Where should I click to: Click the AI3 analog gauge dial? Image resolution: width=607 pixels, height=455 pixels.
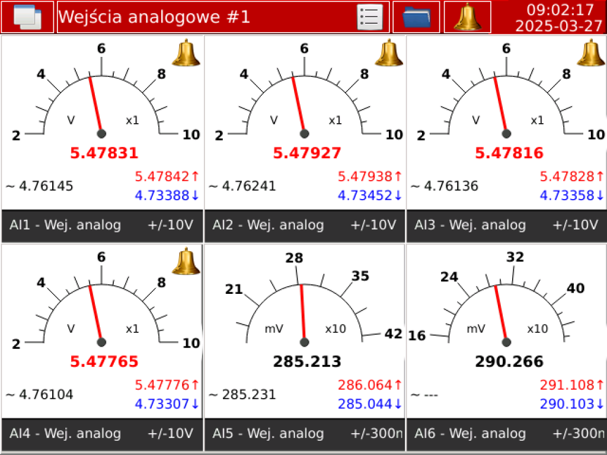[506, 98]
